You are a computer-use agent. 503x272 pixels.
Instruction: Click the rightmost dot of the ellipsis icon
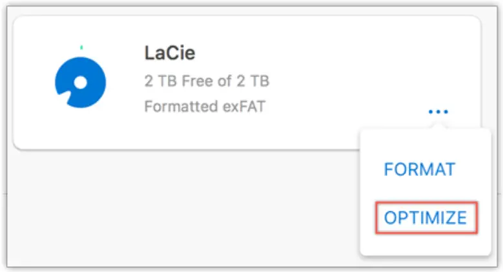(x=445, y=112)
